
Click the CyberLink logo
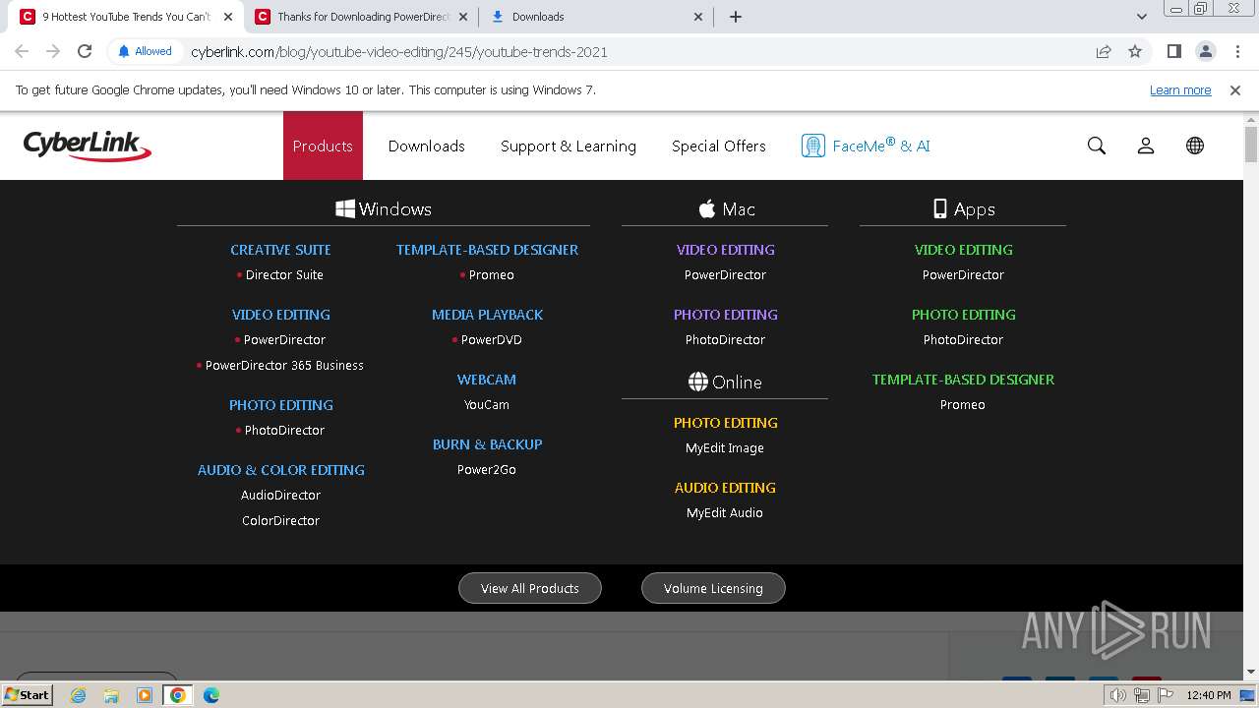[x=88, y=146]
